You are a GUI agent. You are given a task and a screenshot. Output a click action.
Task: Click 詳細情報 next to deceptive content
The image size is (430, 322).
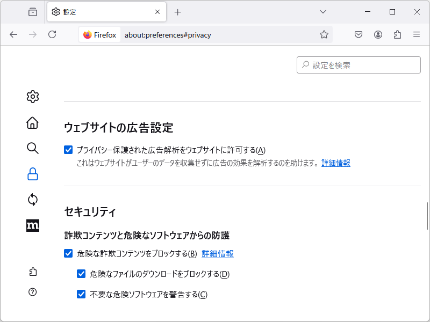(x=217, y=254)
